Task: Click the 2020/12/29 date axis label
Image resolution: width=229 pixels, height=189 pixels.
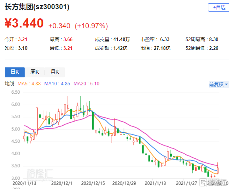Action: point(124,183)
